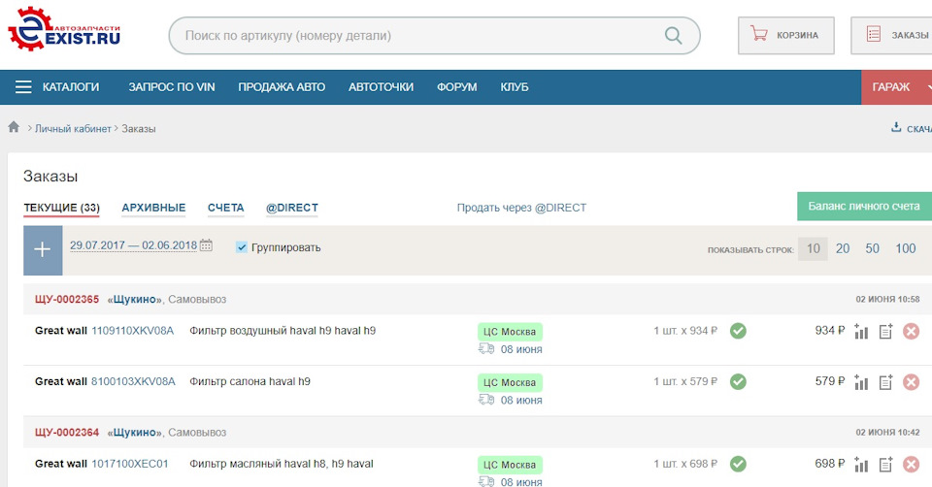This screenshot has height=487, width=932.
Task: Open the date range calendar icon
Action: point(206,246)
